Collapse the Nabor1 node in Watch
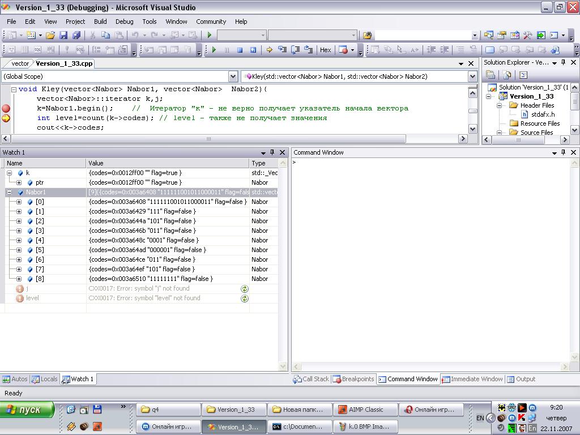580x435 pixels. (x=10, y=193)
